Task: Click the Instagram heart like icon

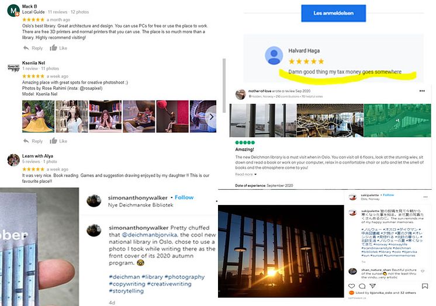Action: (x=351, y=286)
